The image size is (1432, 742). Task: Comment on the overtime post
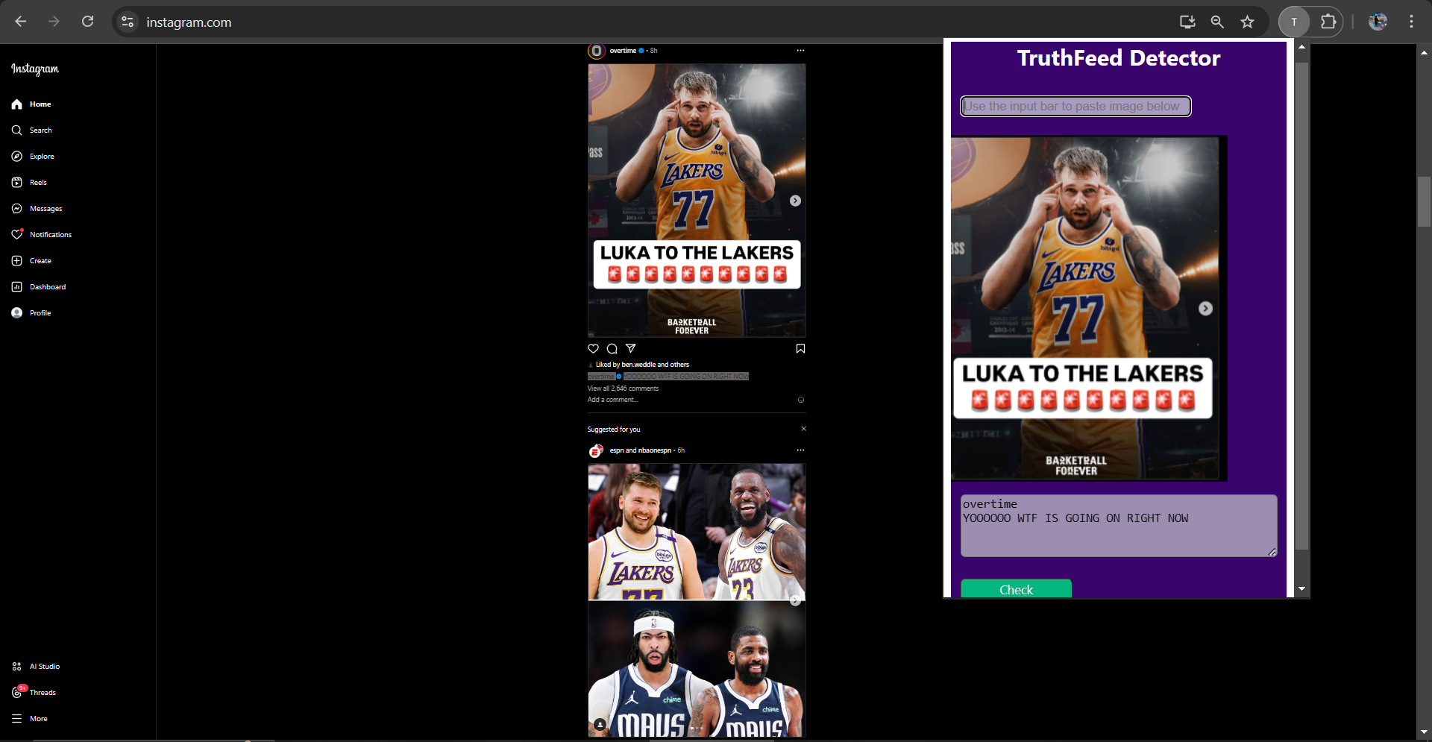612,348
